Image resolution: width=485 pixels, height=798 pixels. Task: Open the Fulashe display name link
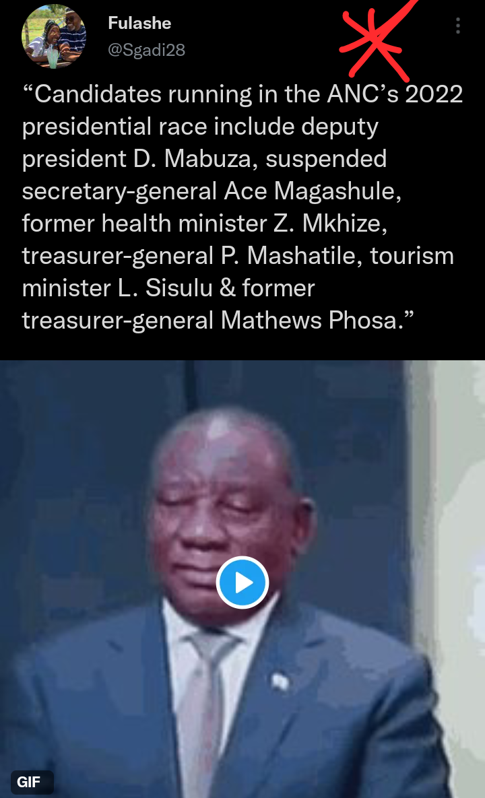(139, 24)
